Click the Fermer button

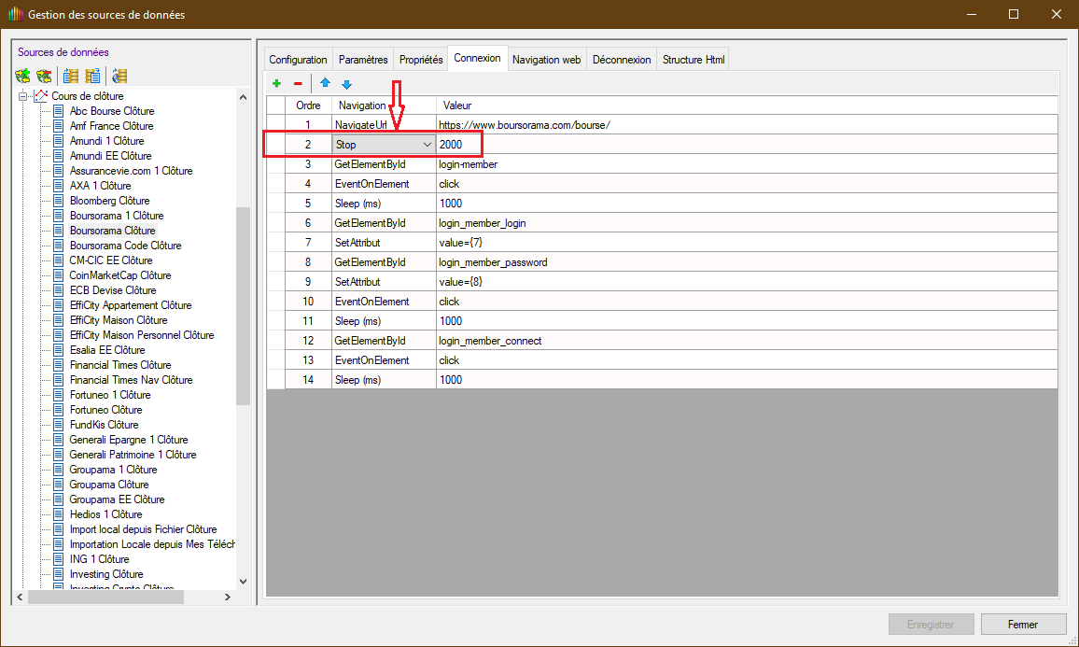[1023, 624]
